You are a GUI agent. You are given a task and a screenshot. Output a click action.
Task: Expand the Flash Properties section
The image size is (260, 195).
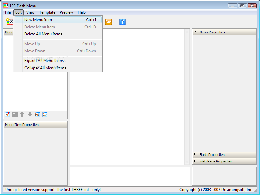(225, 155)
